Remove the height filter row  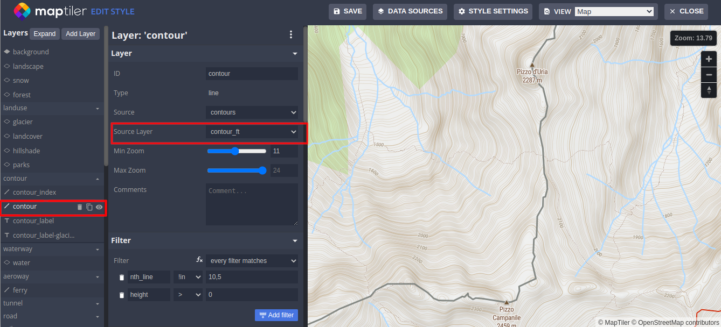coord(122,295)
